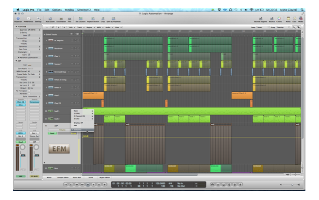Click the Bounce toolbar icon

click(272, 18)
